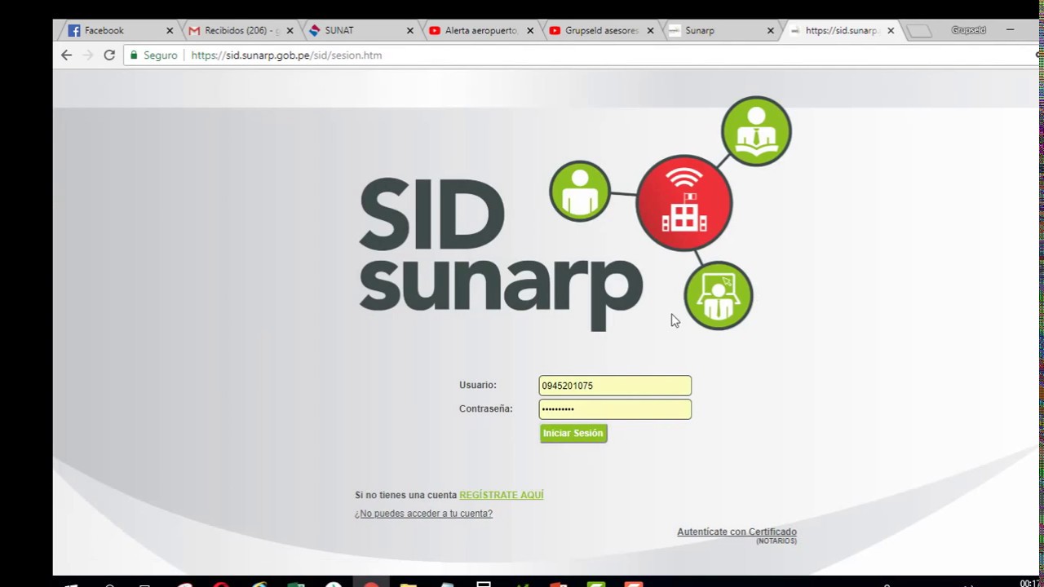Viewport: 1044px width, 587px height.
Task: Open the Grupseld Chrome profile button
Action: (x=968, y=30)
